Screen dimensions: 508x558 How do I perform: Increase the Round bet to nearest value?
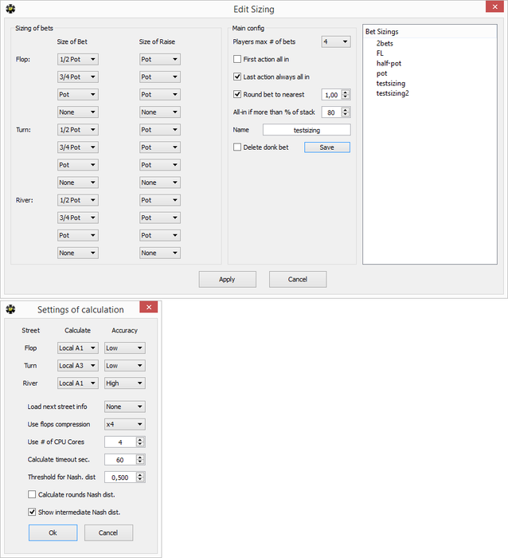tap(346, 92)
